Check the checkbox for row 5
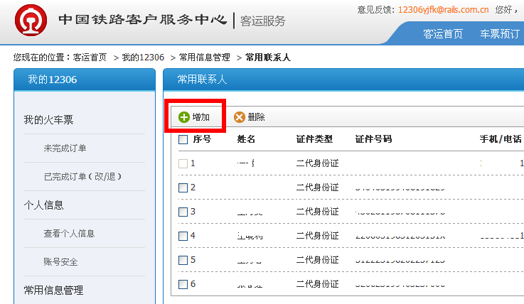 (x=183, y=260)
